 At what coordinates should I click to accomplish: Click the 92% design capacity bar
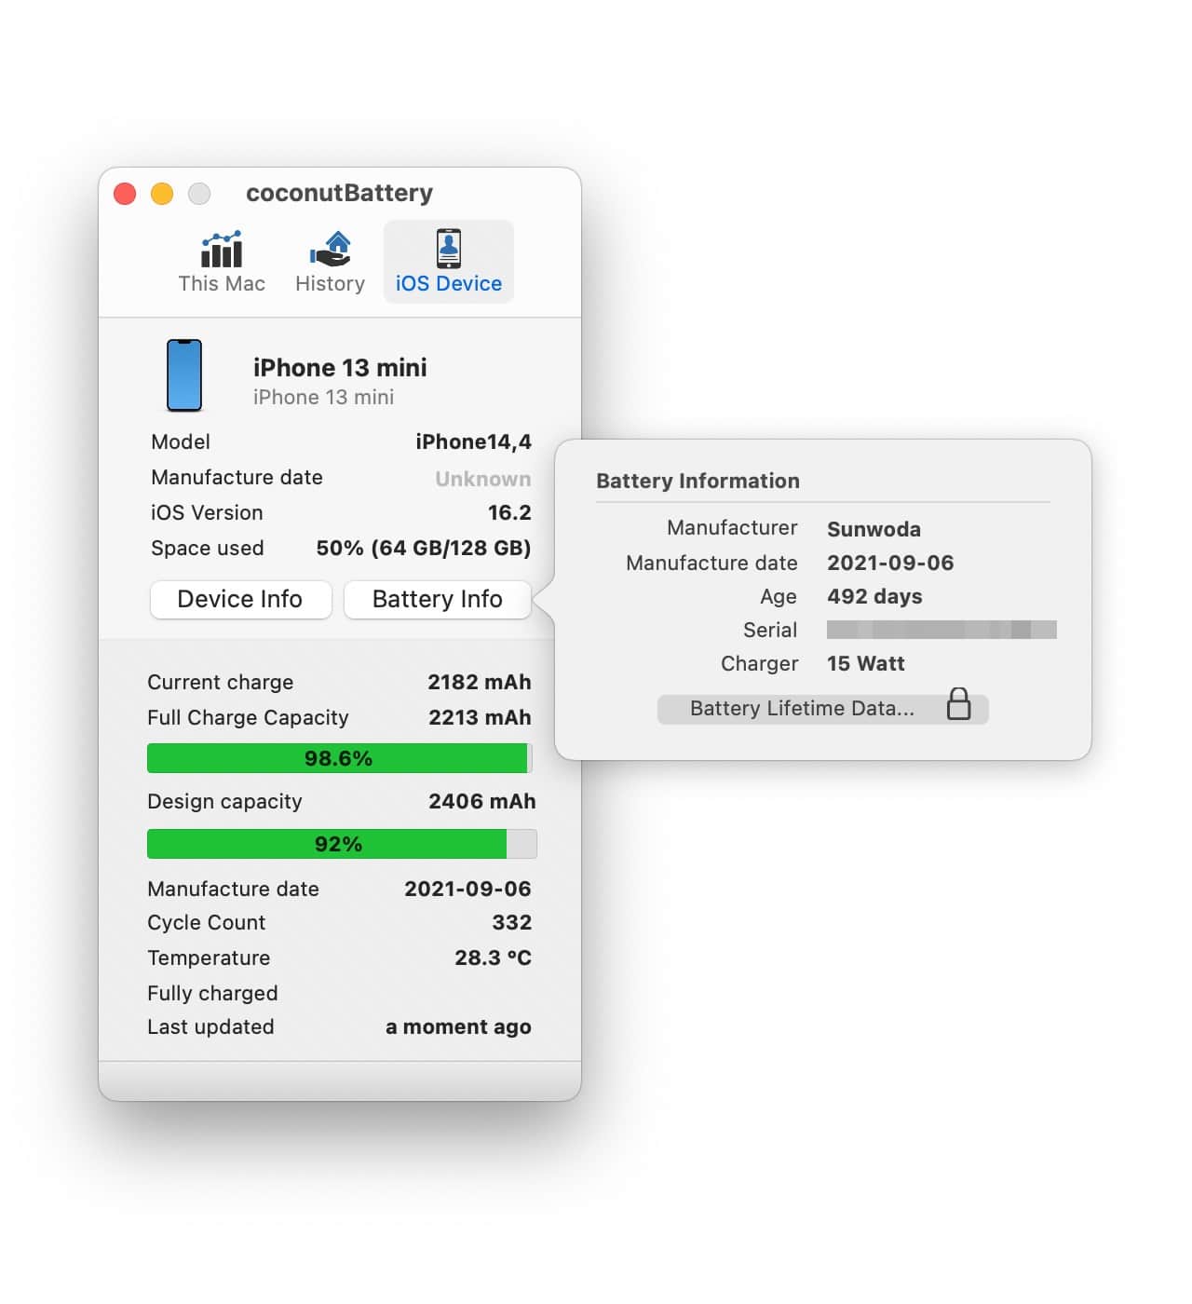(342, 844)
